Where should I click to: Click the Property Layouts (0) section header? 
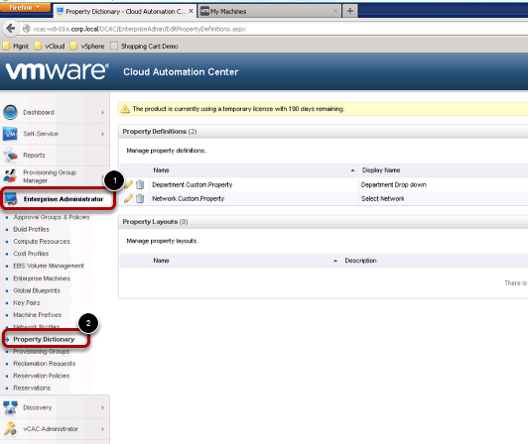155,222
